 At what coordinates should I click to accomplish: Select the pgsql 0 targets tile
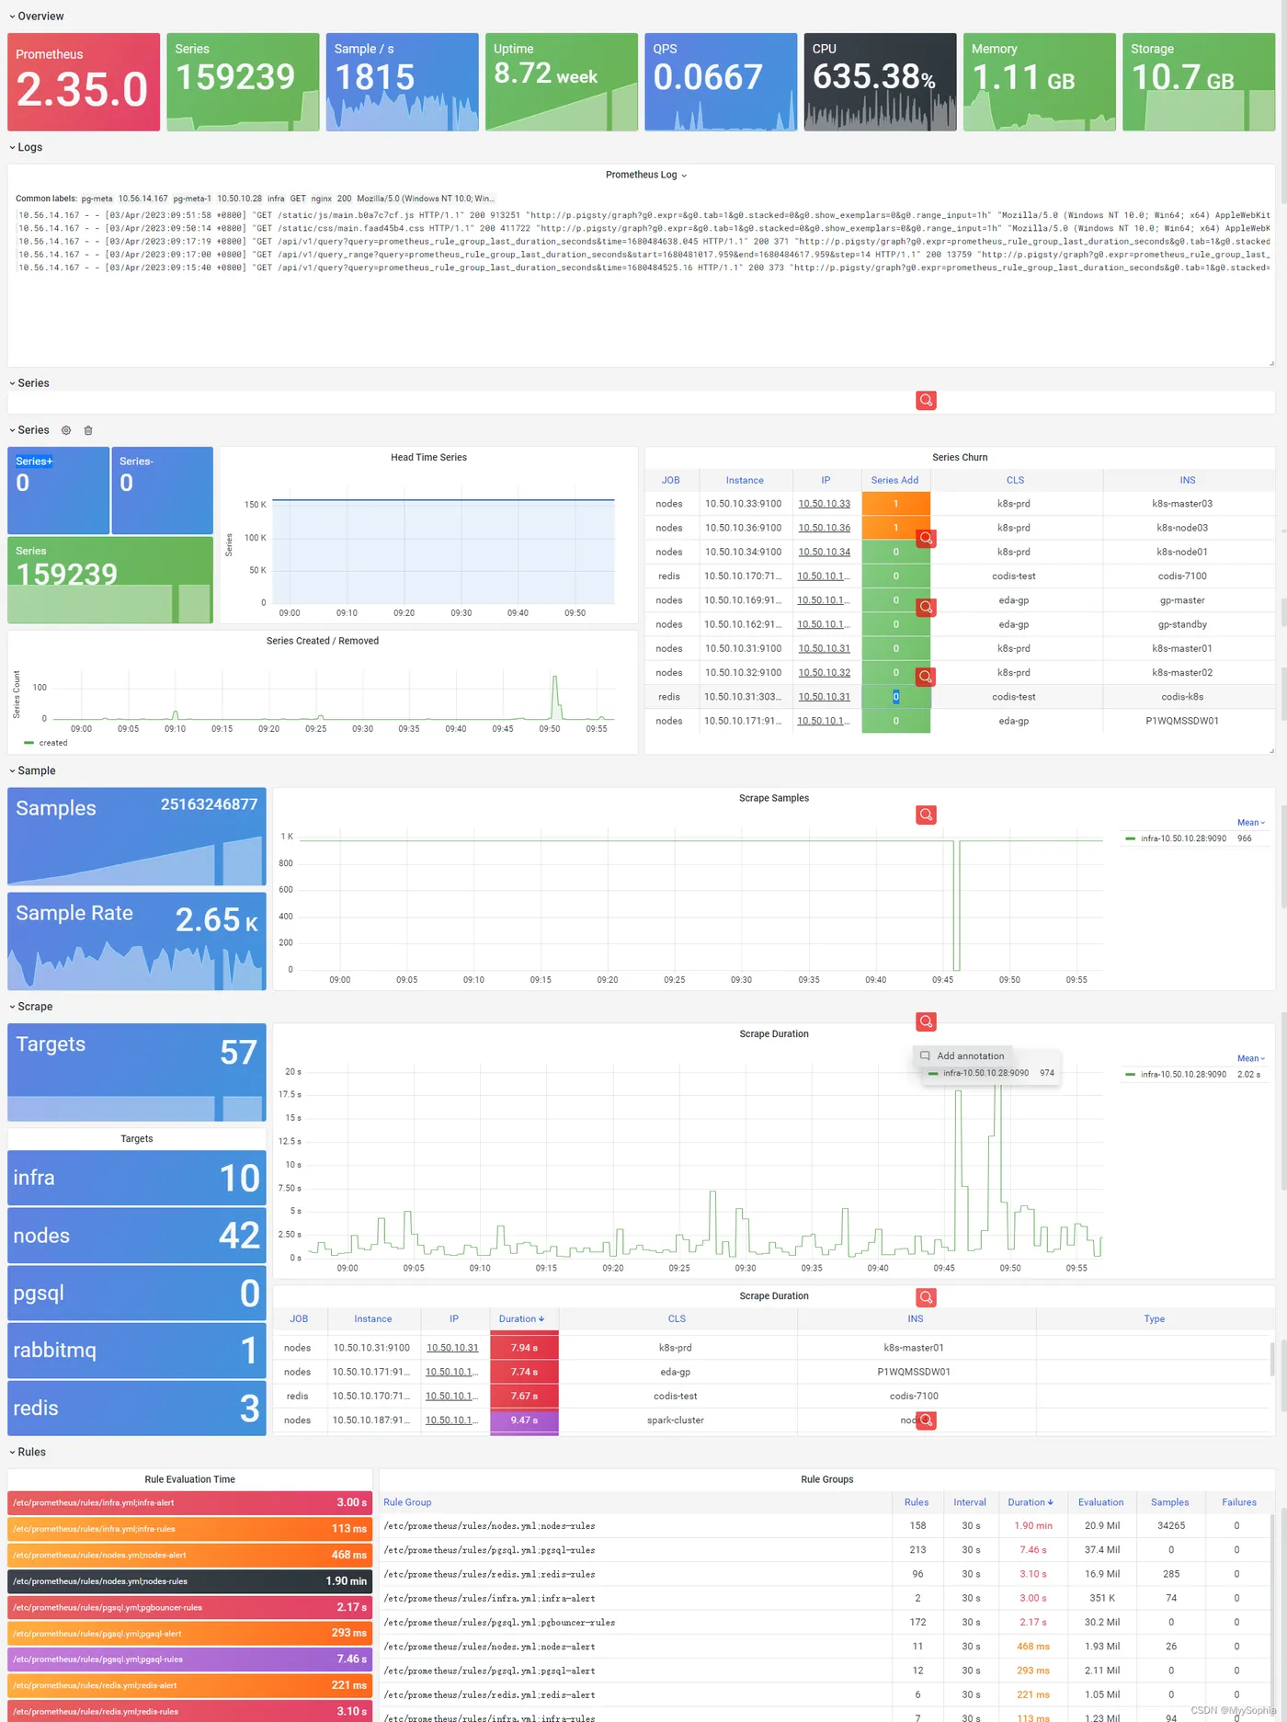[x=137, y=1293]
